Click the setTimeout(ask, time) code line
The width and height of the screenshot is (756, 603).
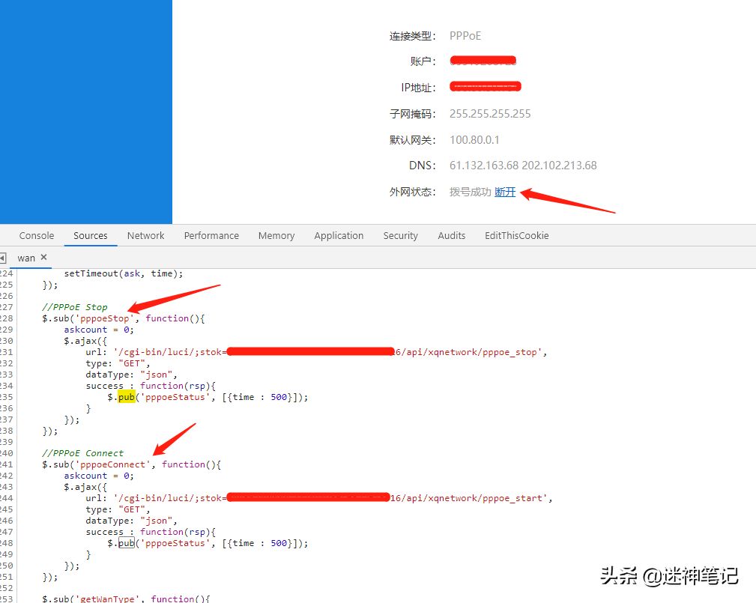tap(124, 273)
